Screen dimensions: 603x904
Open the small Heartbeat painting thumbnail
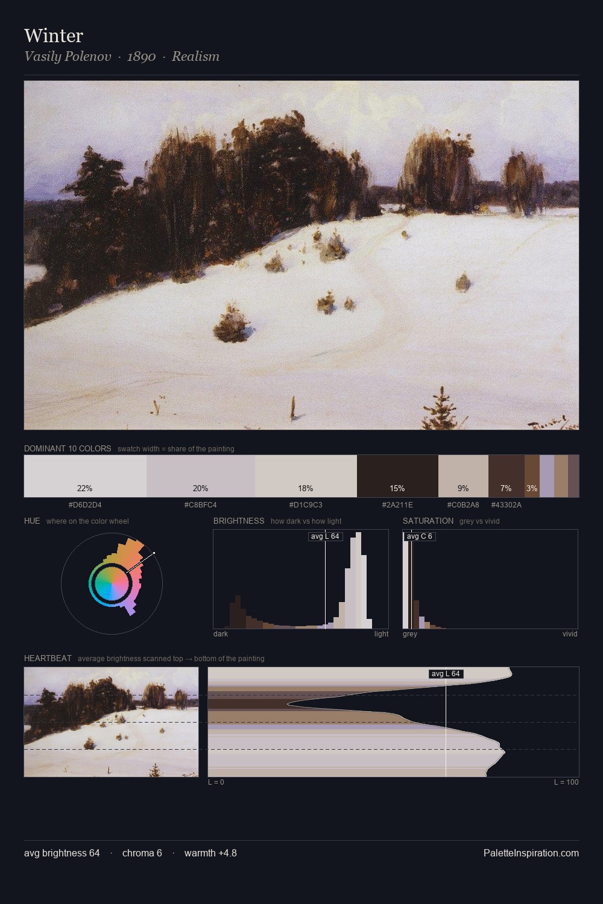111,722
